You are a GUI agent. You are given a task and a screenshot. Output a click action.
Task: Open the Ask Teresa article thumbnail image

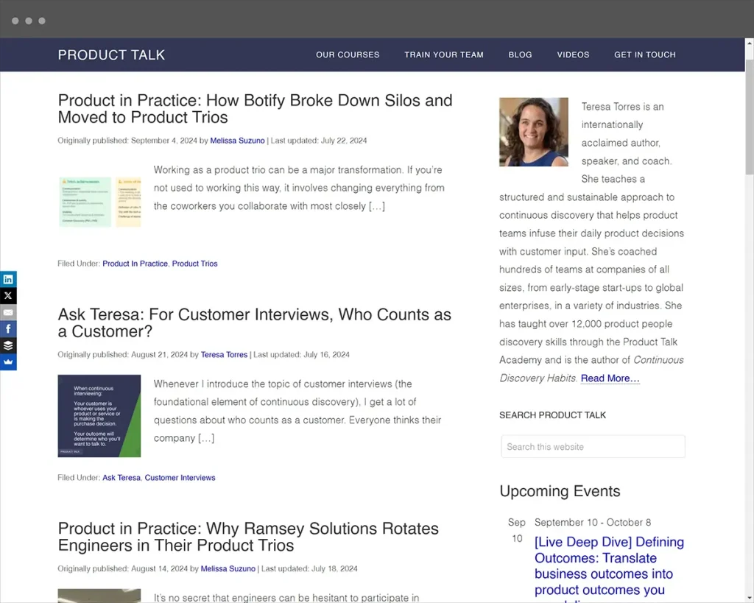[99, 416]
